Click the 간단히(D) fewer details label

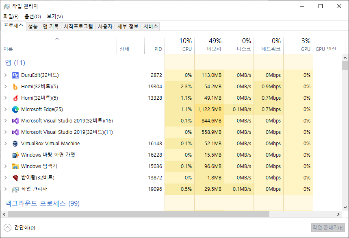pyautogui.click(x=25, y=227)
